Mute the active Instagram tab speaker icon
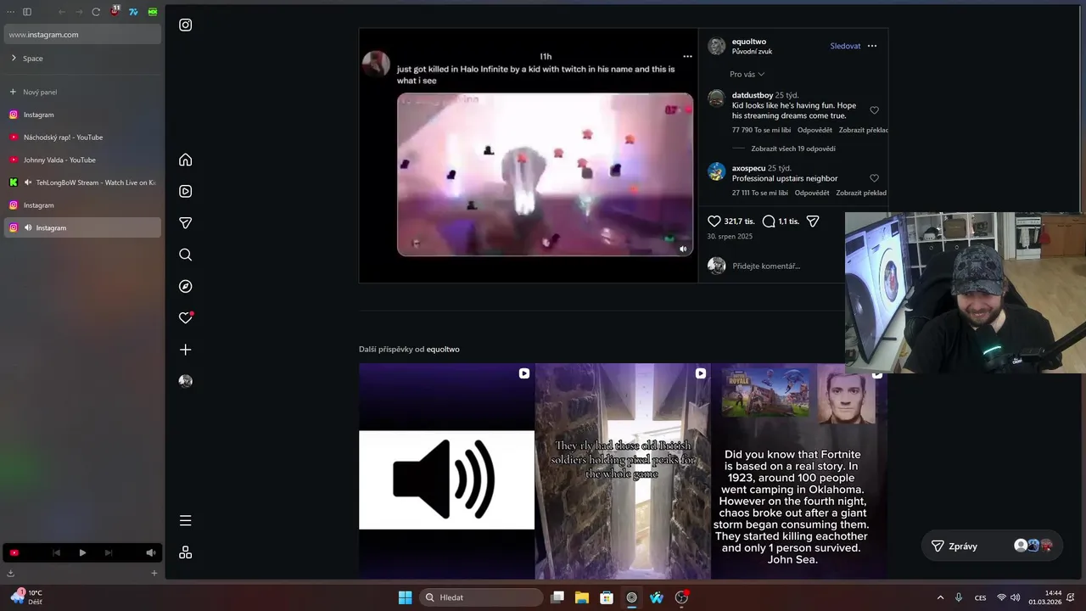This screenshot has width=1086, height=611. click(28, 227)
